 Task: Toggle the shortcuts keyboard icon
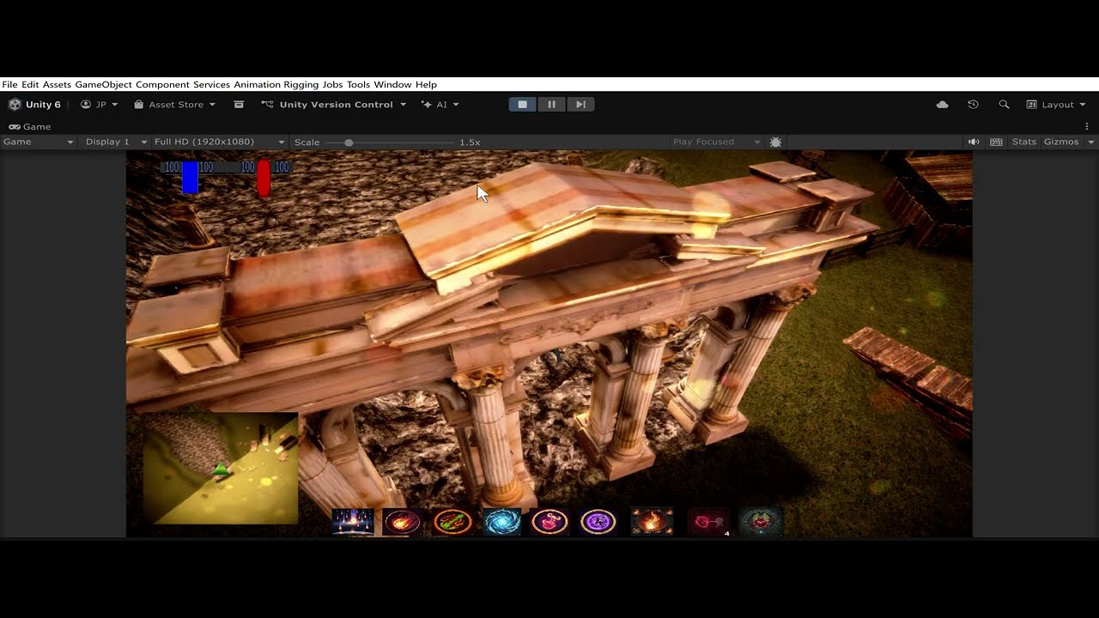(996, 142)
